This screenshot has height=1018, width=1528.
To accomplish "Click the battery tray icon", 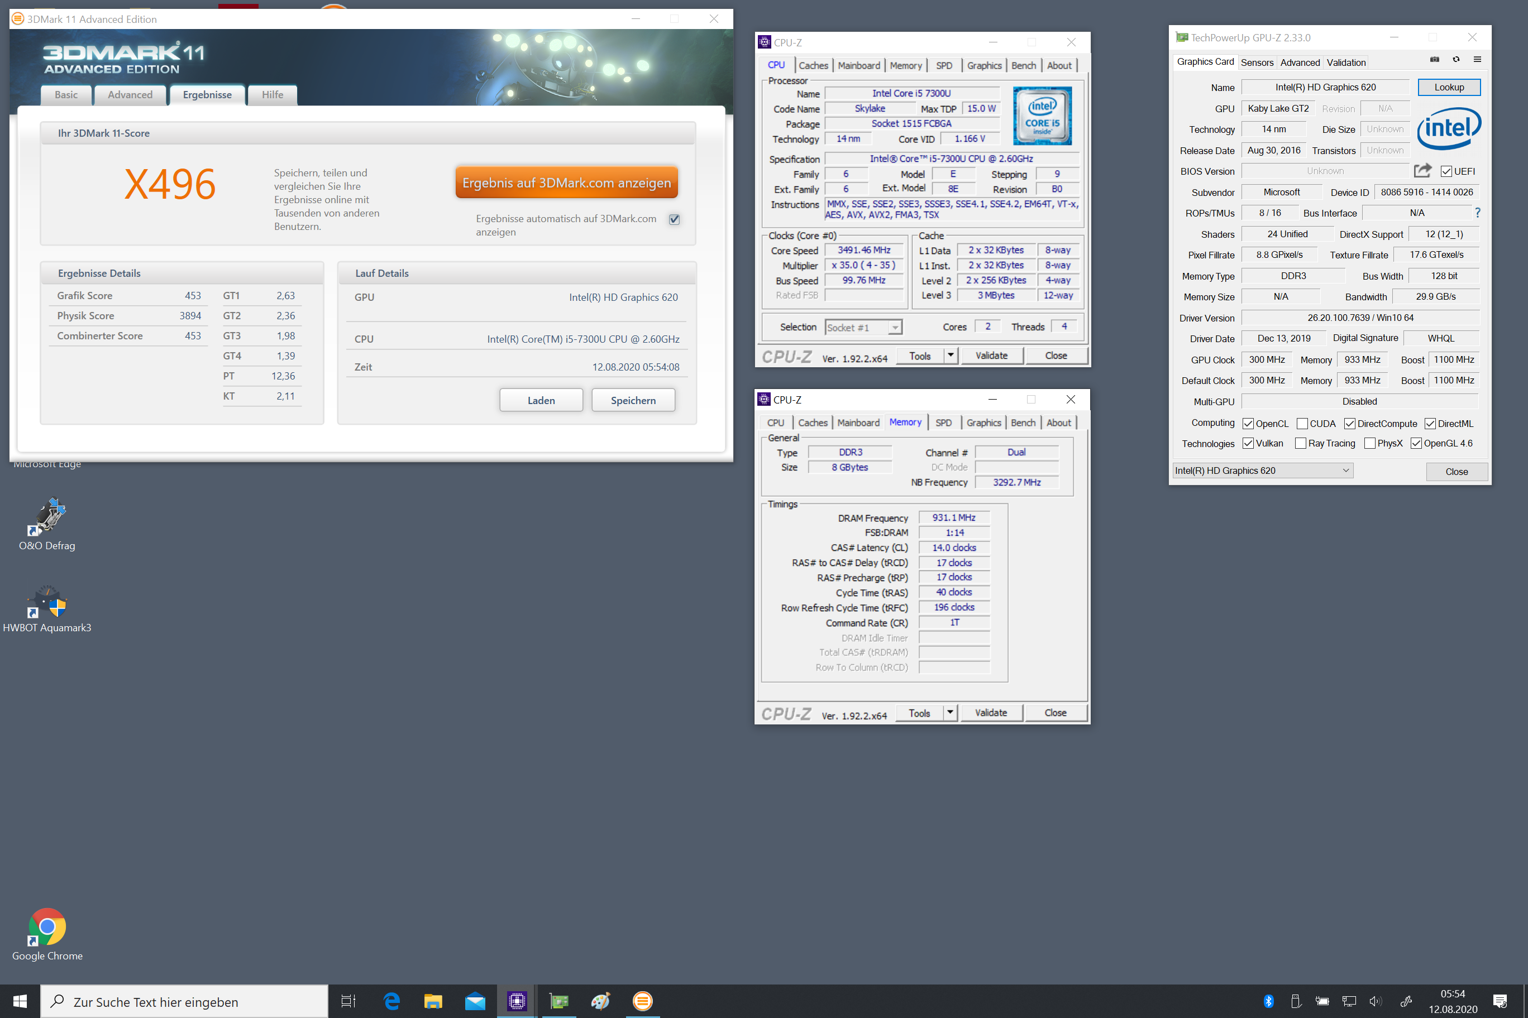I will click(x=1322, y=1001).
